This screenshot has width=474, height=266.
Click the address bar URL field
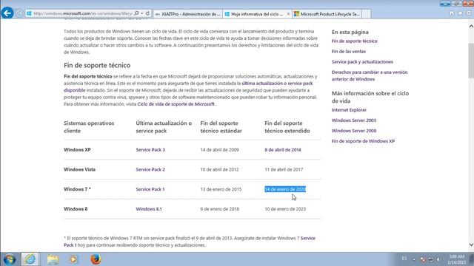point(82,13)
